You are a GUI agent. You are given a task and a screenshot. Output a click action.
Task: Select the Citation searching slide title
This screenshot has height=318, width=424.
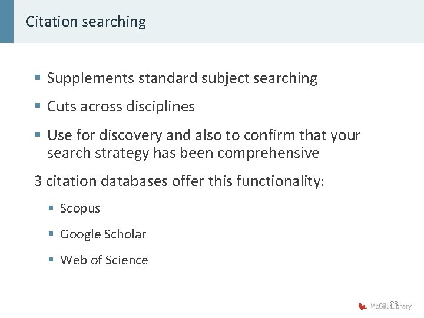pos(86,22)
